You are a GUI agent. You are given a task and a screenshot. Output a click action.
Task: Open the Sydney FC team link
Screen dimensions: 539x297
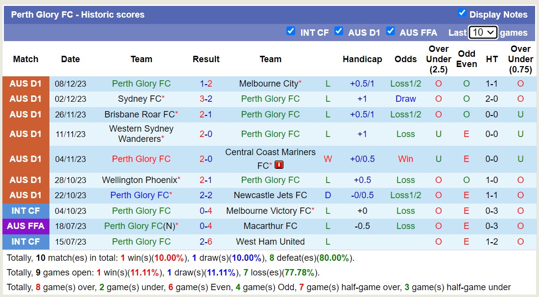(139, 99)
